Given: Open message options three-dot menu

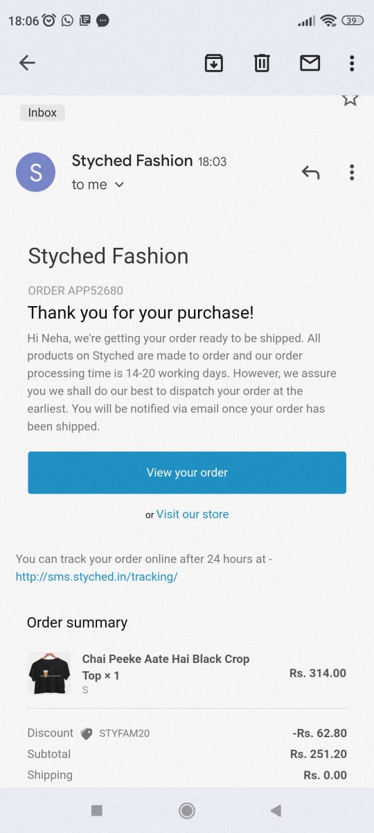Looking at the screenshot, I should (x=352, y=172).
